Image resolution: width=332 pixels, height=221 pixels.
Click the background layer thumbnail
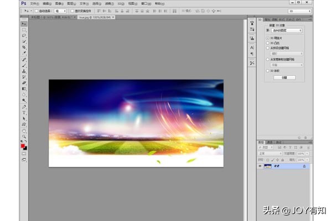(x=268, y=166)
